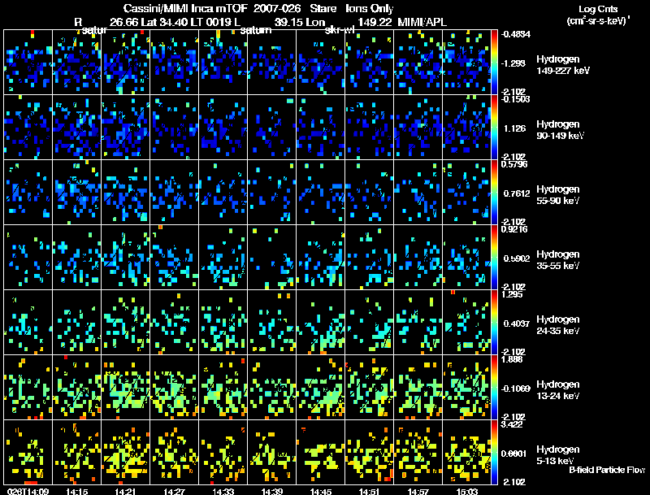Click the colorbar value '-0.1069'
The width and height of the screenshot is (650, 495).
516,389
